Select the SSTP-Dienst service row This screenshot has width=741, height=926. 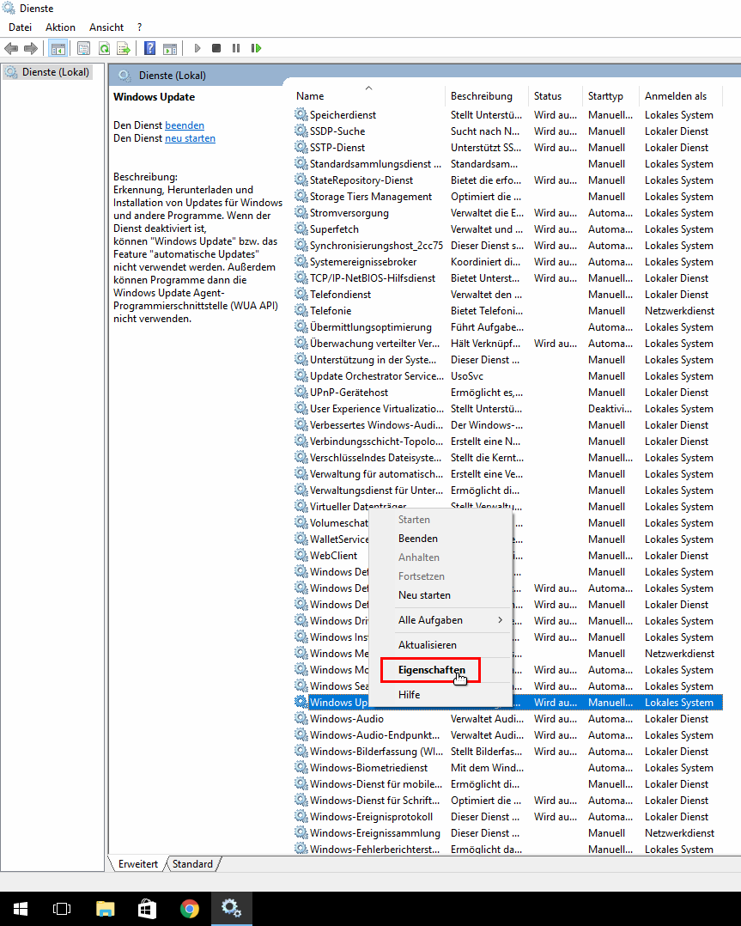[507, 148]
